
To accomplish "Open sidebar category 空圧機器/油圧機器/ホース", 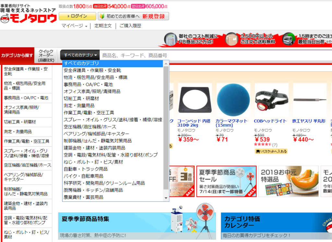I will click(27, 165).
